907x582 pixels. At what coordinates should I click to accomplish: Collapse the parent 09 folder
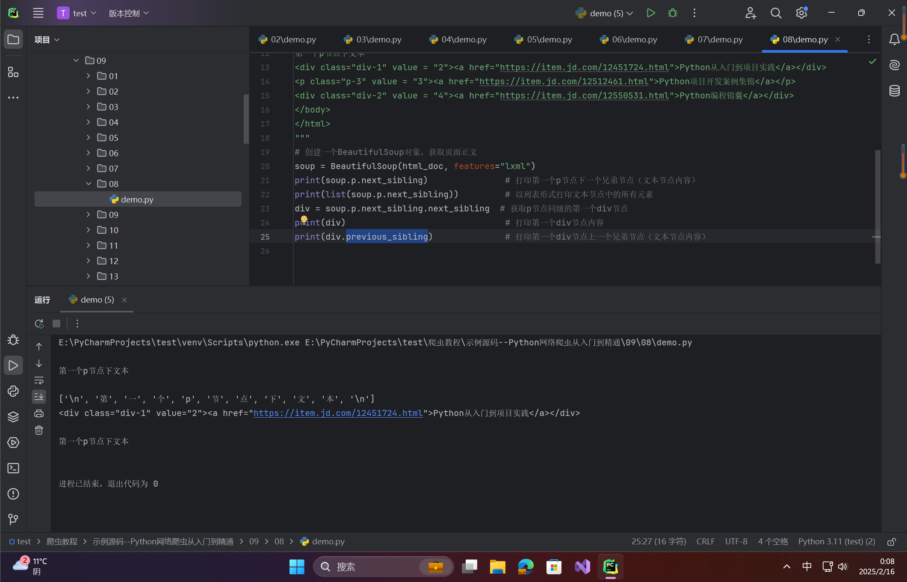(76, 60)
